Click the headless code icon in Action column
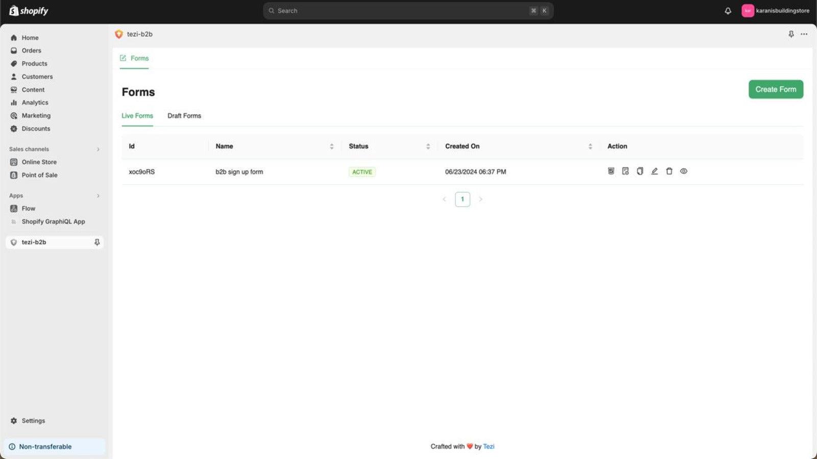The height and width of the screenshot is (459, 817). click(640, 171)
